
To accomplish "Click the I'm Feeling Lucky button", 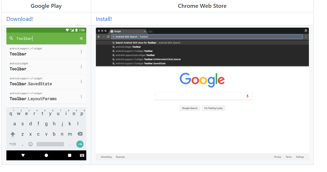I will [x=213, y=108].
